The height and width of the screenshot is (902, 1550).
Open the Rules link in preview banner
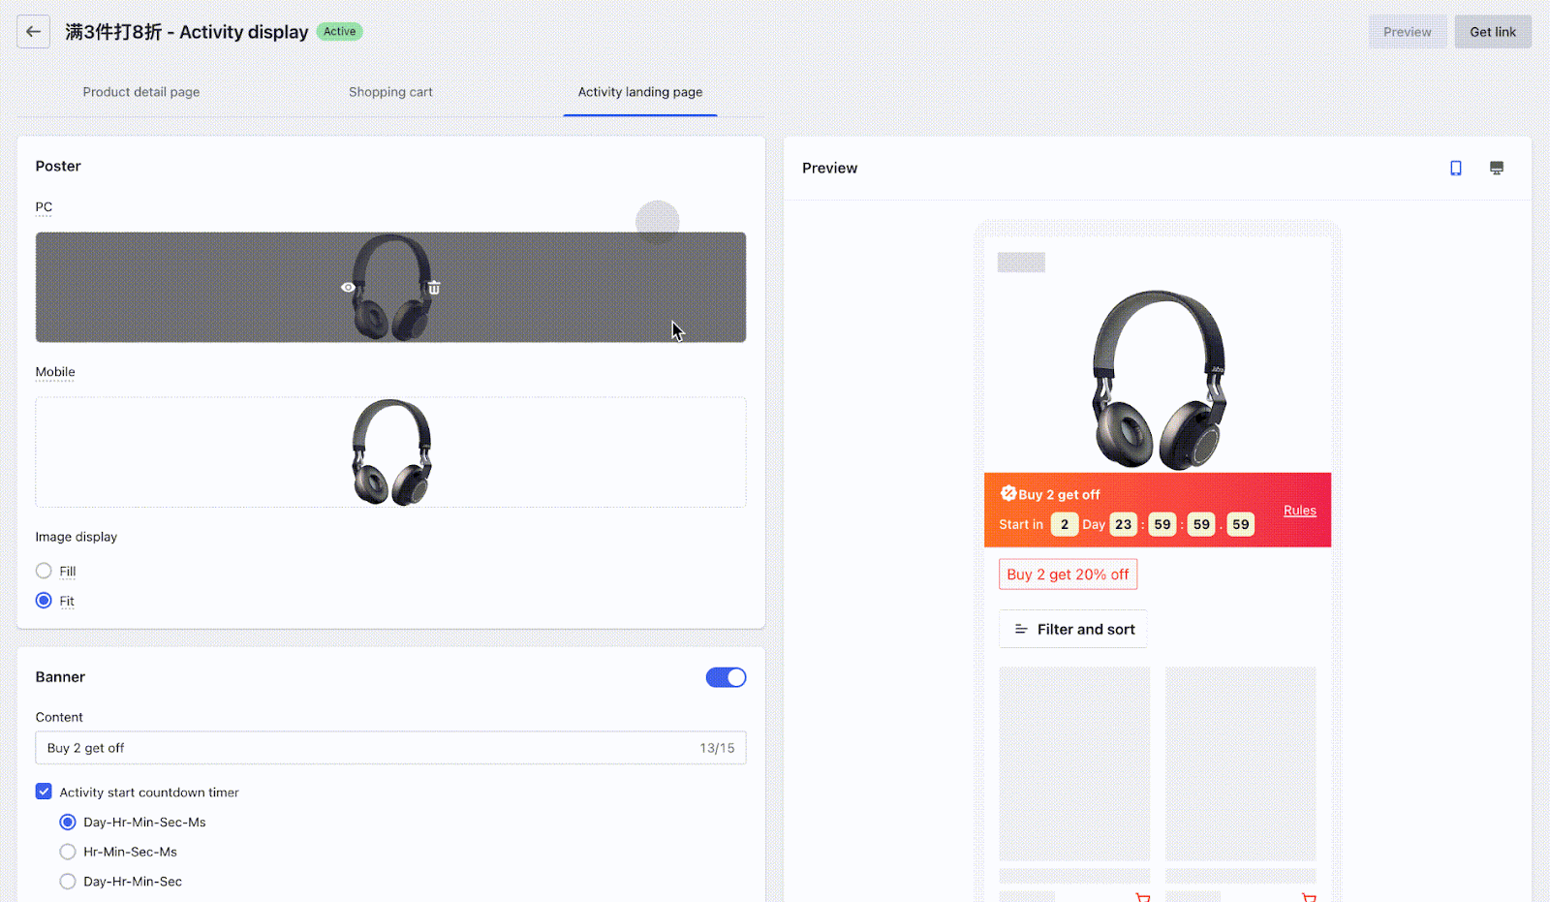(x=1299, y=511)
